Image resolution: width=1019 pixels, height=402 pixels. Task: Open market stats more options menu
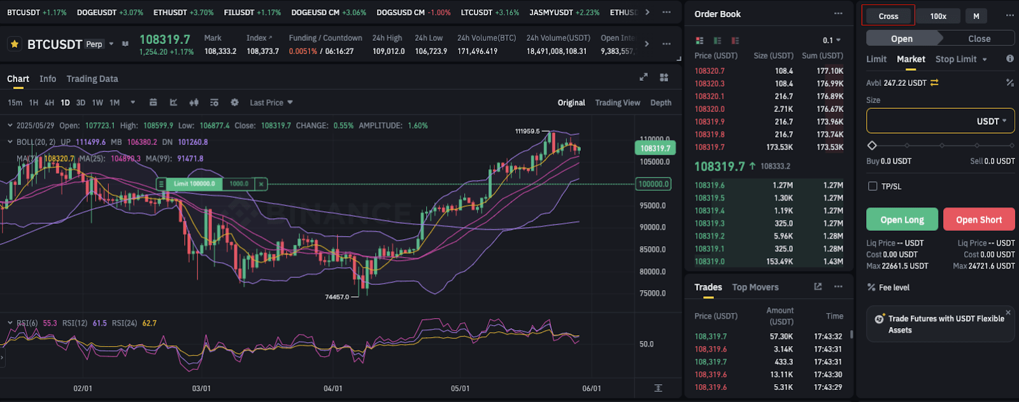[666, 44]
